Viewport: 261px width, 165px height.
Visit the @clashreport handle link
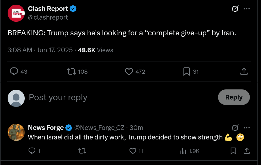coord(48,17)
